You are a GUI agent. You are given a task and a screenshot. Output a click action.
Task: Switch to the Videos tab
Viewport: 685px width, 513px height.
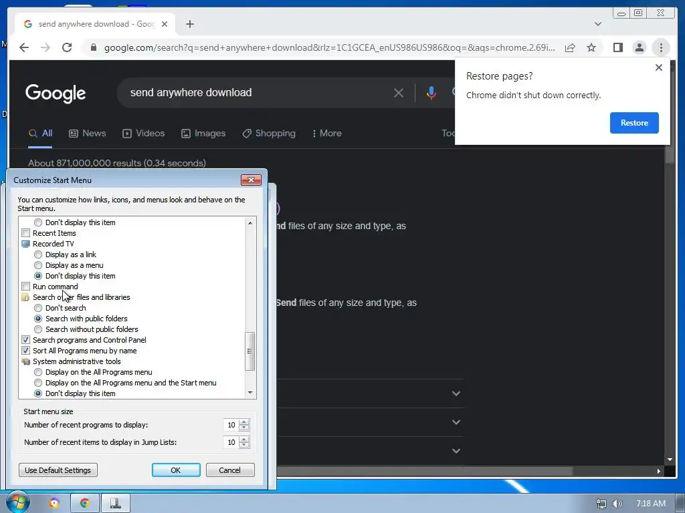tap(144, 133)
